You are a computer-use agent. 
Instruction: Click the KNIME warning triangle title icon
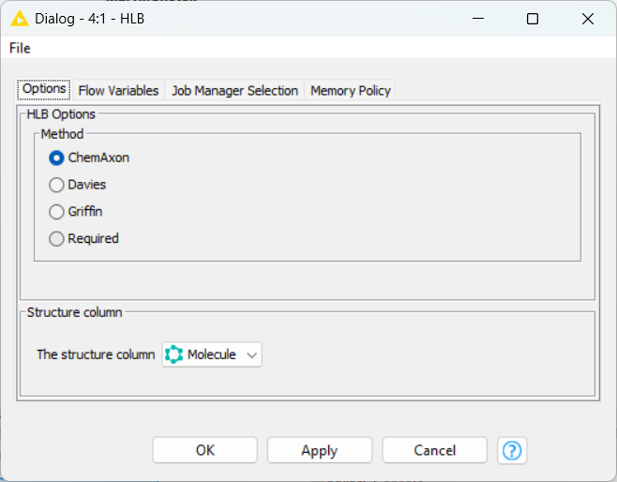click(x=20, y=19)
